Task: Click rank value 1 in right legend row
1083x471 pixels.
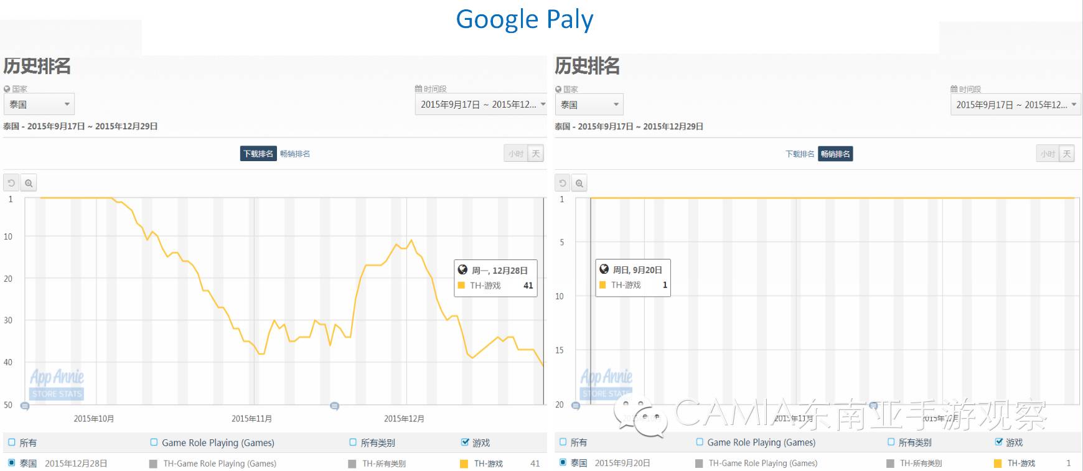Action: point(1068,463)
